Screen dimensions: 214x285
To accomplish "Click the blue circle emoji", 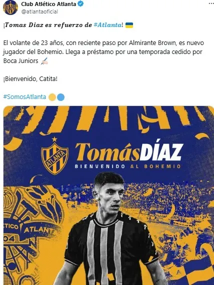I will coord(60,97).
